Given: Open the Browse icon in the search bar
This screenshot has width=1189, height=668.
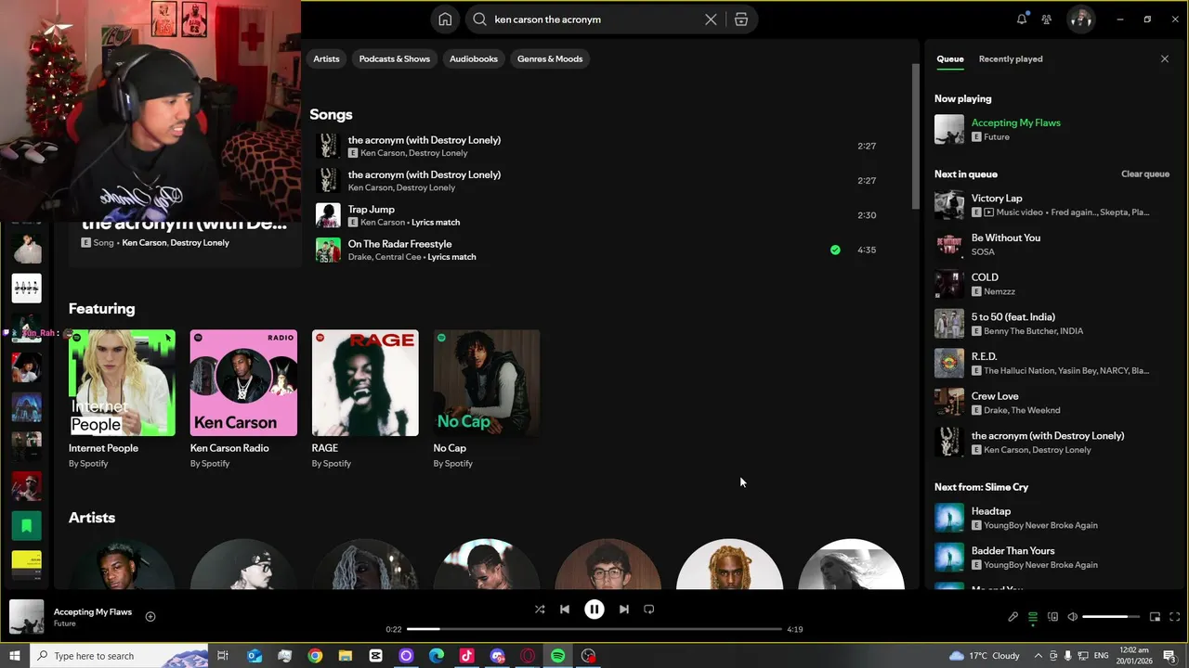Looking at the screenshot, I should pyautogui.click(x=740, y=19).
